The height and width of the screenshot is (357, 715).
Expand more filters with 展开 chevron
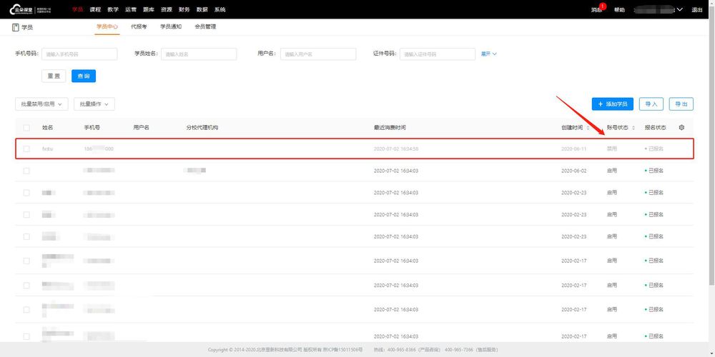click(489, 54)
